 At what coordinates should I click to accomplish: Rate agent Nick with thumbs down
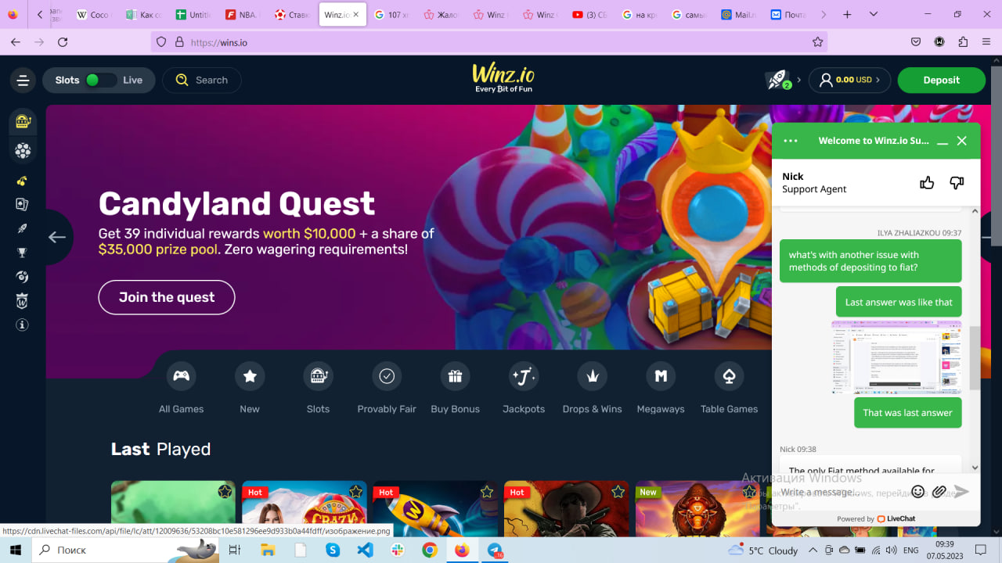957,183
